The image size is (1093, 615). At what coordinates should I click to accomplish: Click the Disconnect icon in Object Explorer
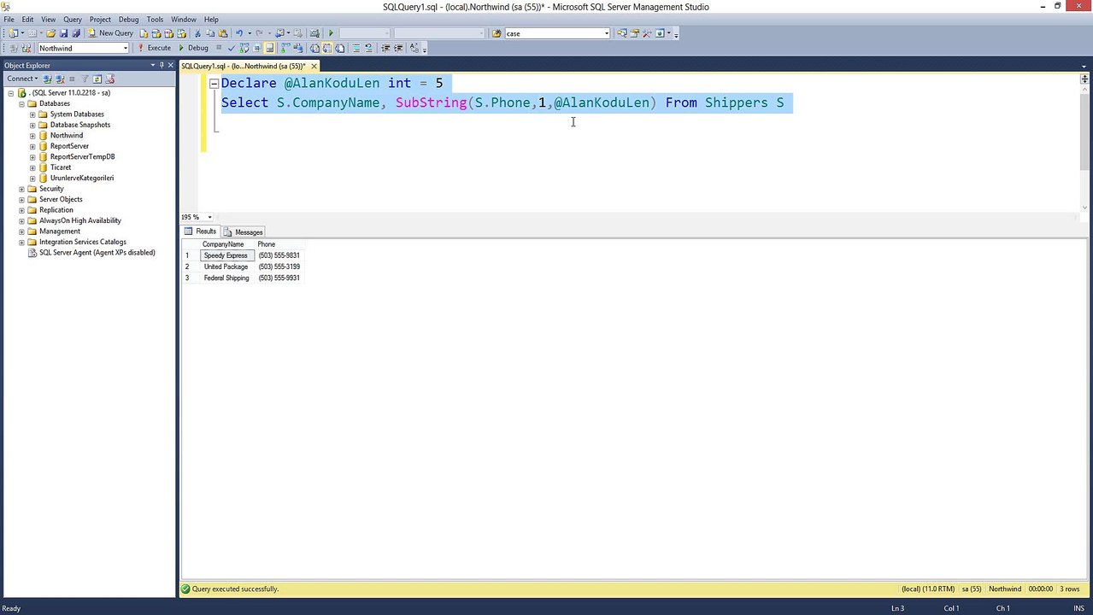pos(60,79)
